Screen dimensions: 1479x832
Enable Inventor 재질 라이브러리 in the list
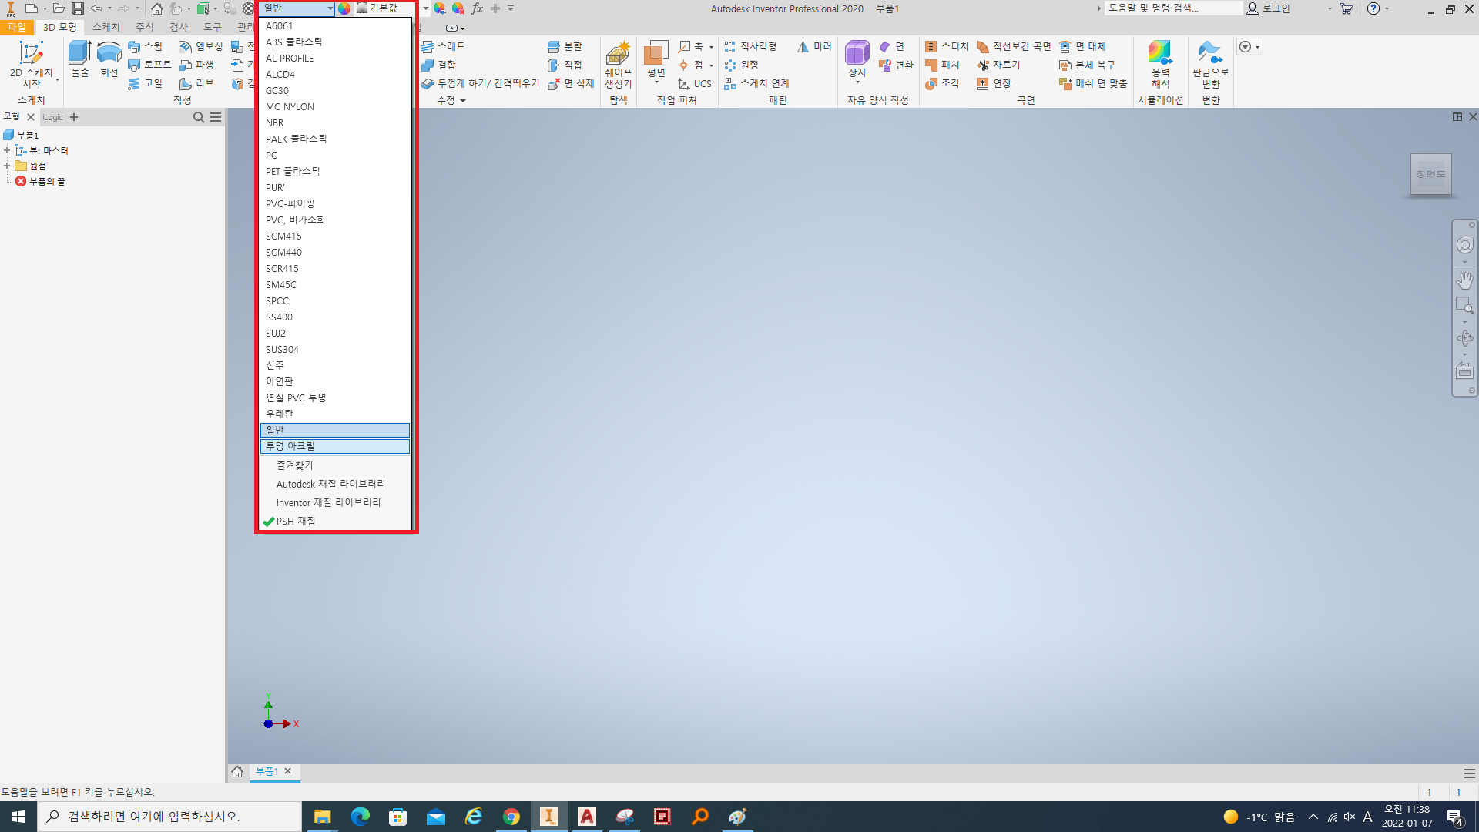coord(328,503)
